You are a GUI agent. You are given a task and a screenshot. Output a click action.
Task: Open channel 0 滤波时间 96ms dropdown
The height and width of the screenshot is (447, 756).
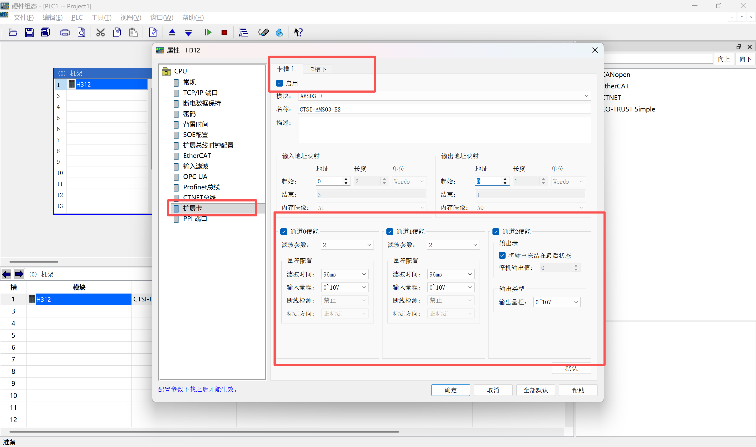(345, 274)
